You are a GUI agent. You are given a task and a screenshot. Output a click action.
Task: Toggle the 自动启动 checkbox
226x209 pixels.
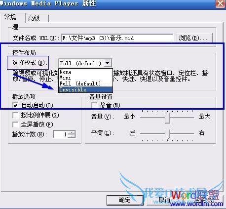click(x=15, y=105)
